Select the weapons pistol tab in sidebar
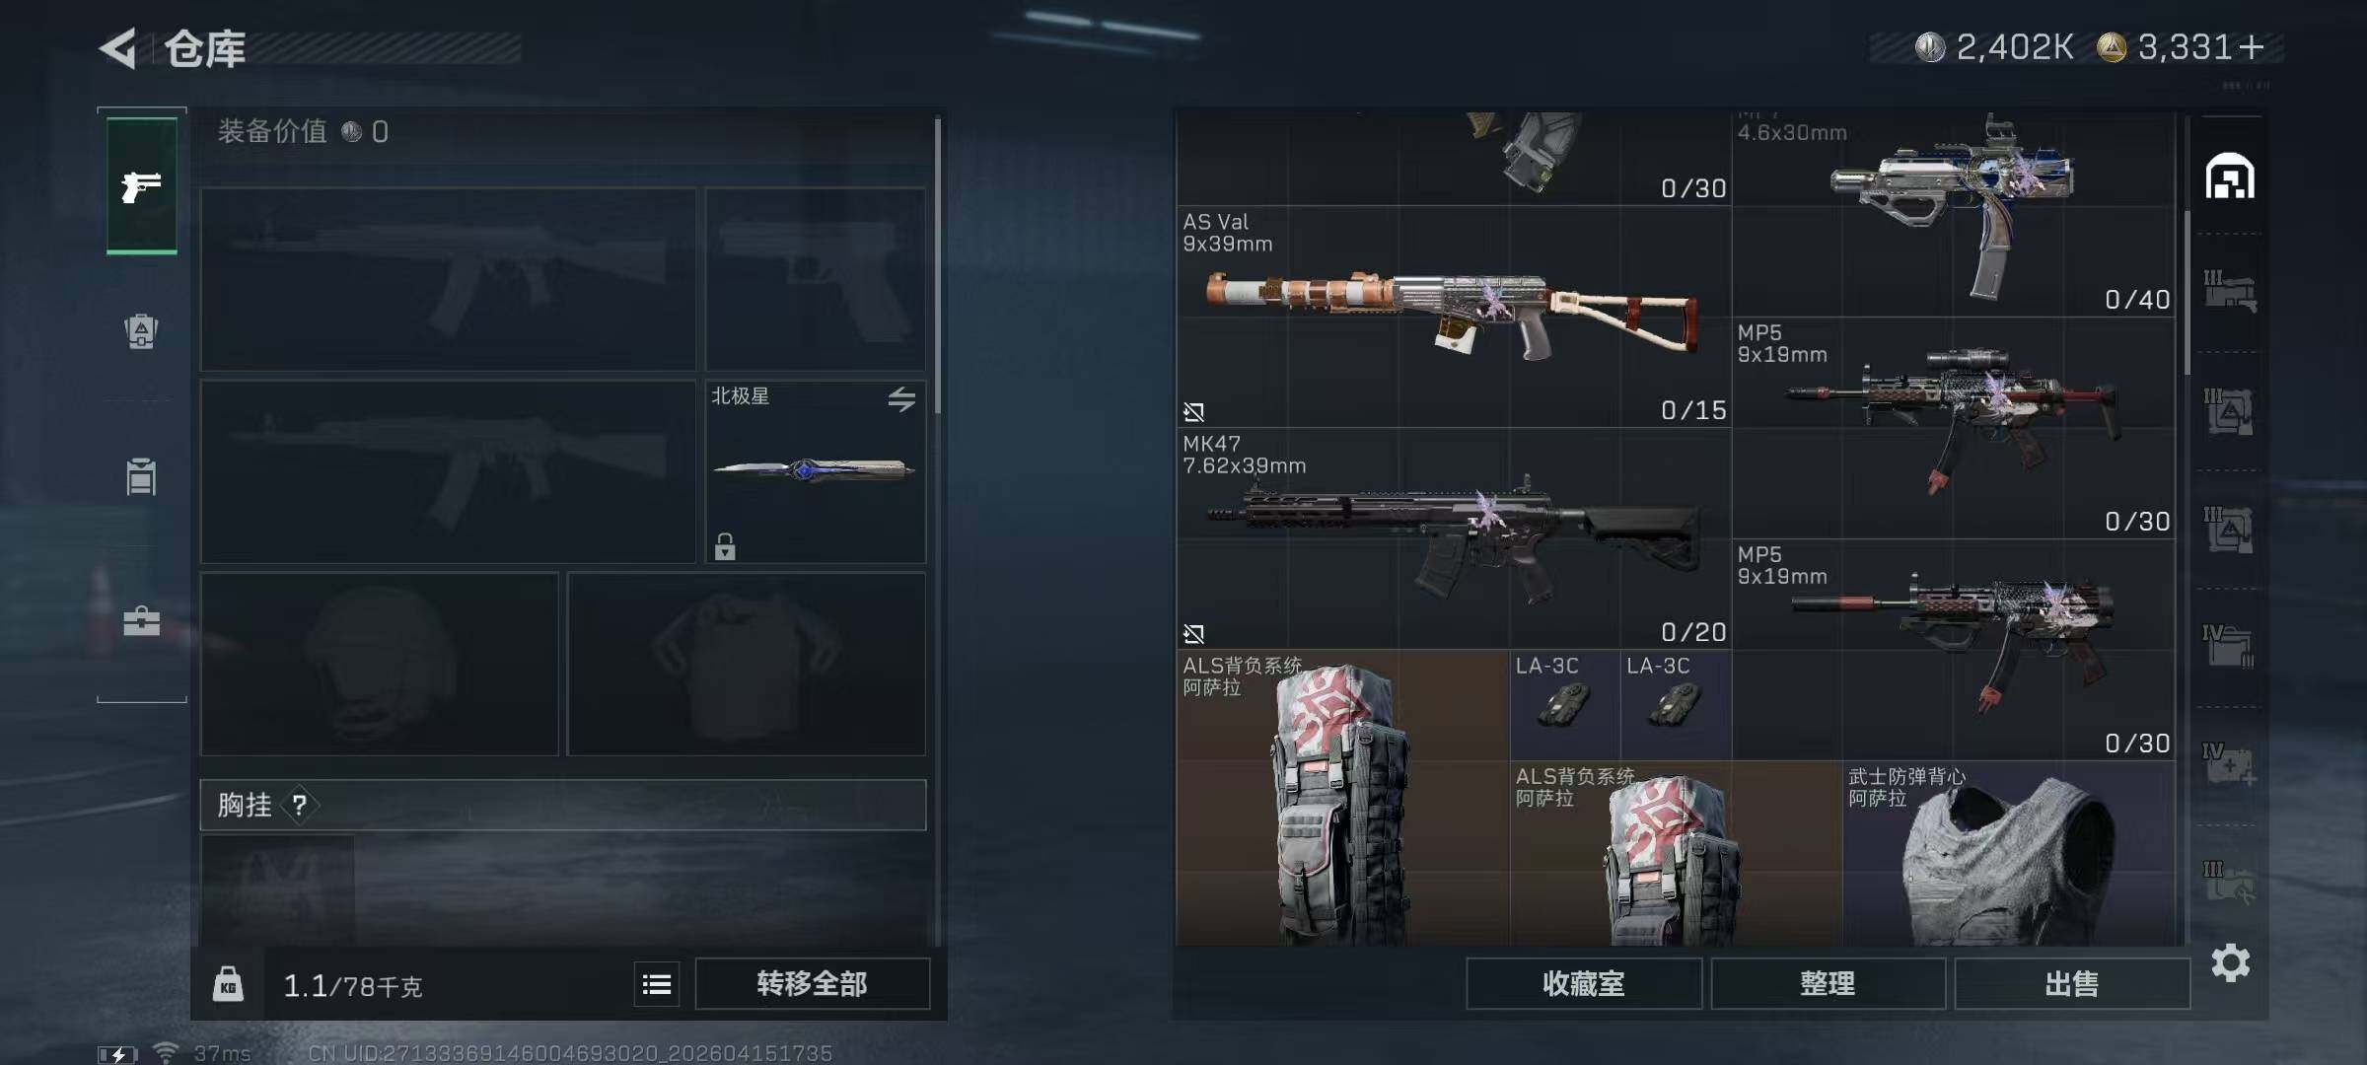The height and width of the screenshot is (1065, 2367). pos(142,185)
